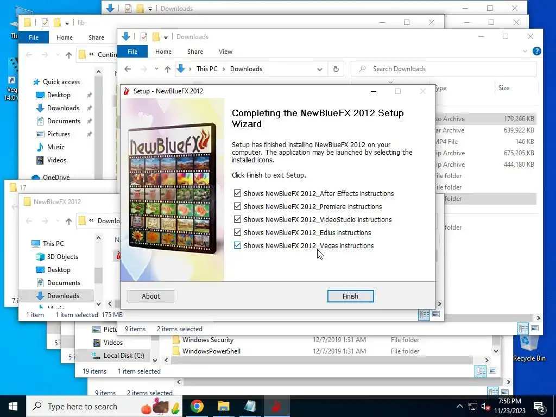Click the Help question mark icon
Viewport: 556px width, 417px height.
(537, 51)
